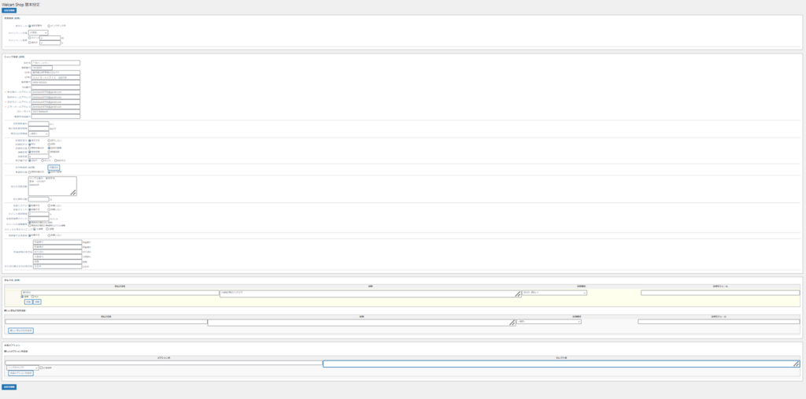Image resolution: width=806 pixels, height=399 pixels.
Task: Click the bottom 設定を更新 button
Action: coord(9,386)
